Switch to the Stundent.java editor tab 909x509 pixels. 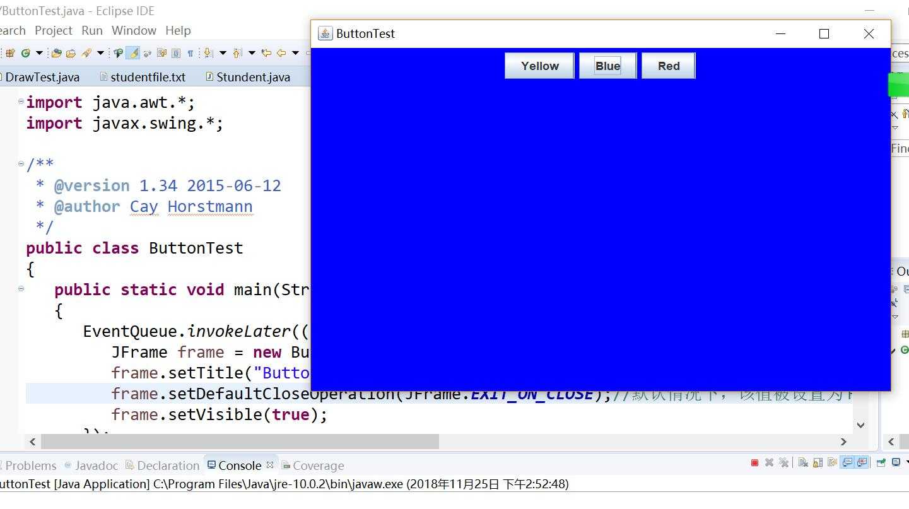coord(248,77)
